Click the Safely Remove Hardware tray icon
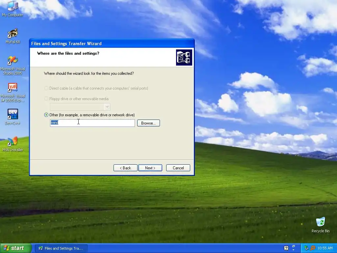 pos(306,248)
